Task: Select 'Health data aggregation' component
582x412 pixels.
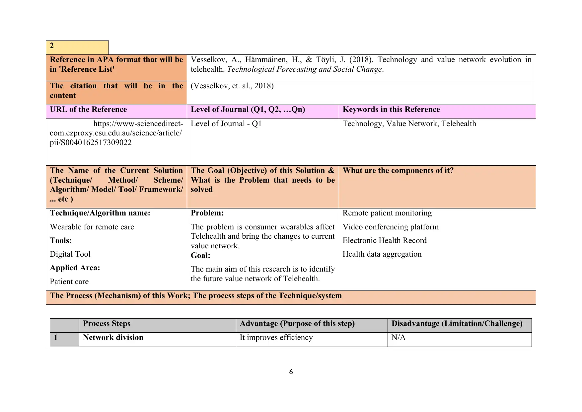Action: pyautogui.click(x=382, y=254)
